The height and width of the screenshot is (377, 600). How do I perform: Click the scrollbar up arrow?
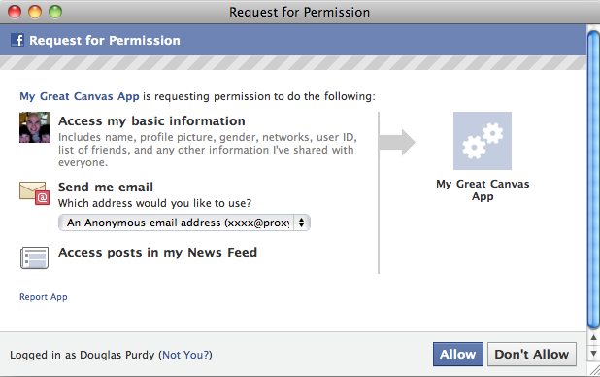click(x=593, y=338)
